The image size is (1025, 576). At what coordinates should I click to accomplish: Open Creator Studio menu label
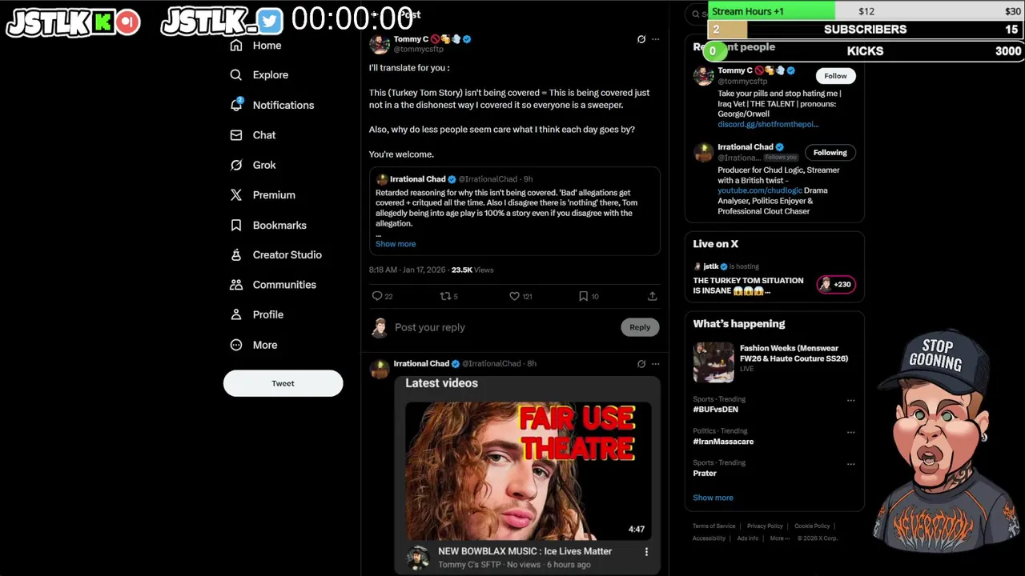pos(287,254)
